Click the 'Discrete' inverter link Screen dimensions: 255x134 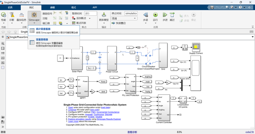[x=108, y=115]
